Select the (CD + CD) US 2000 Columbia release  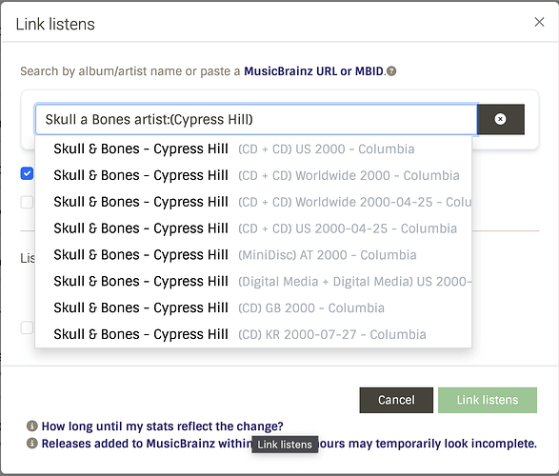pyautogui.click(x=253, y=149)
